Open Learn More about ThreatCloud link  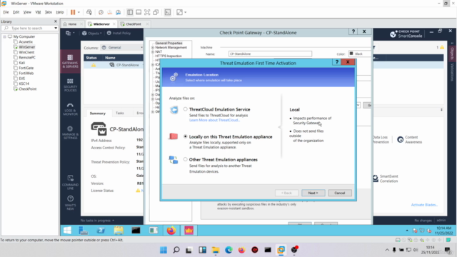(x=214, y=120)
